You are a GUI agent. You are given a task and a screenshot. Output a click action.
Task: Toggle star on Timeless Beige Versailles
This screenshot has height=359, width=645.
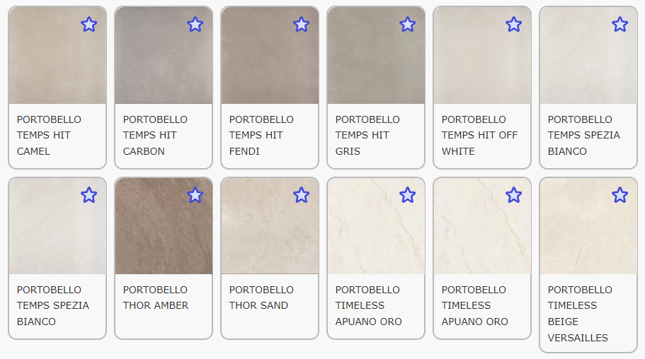click(x=620, y=195)
